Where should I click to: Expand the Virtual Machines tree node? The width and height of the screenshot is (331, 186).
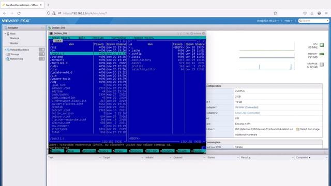(5, 50)
